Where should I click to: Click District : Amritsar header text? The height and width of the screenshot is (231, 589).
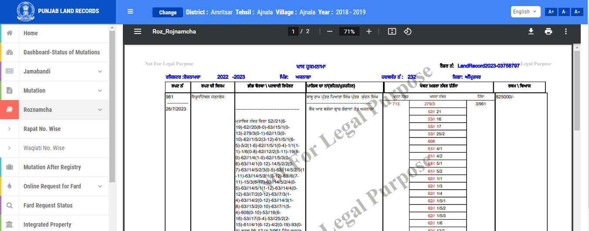210,12
